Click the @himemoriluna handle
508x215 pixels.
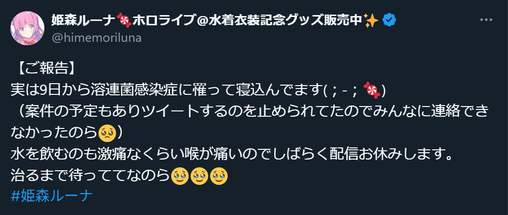coord(97,38)
